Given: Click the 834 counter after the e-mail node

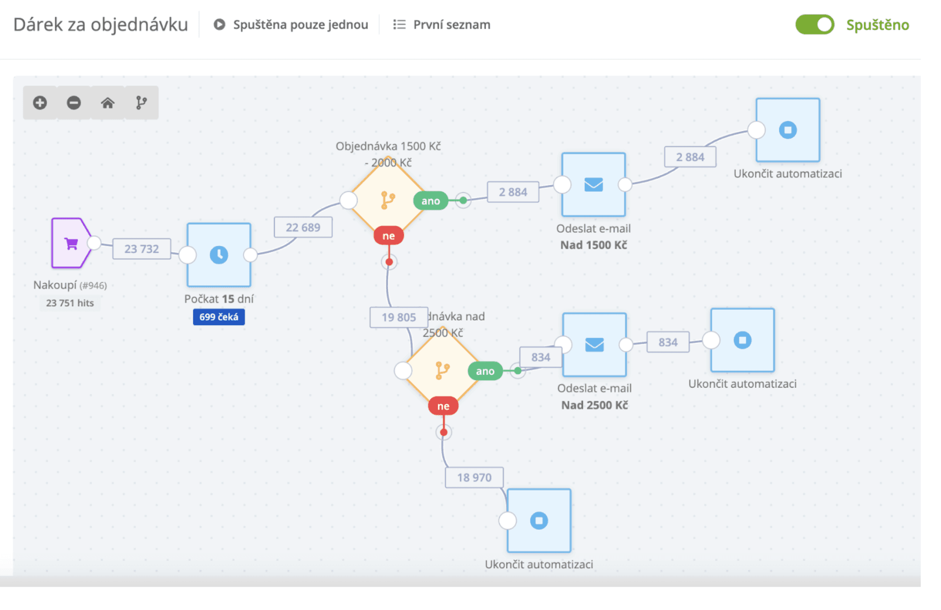Looking at the screenshot, I should (668, 342).
